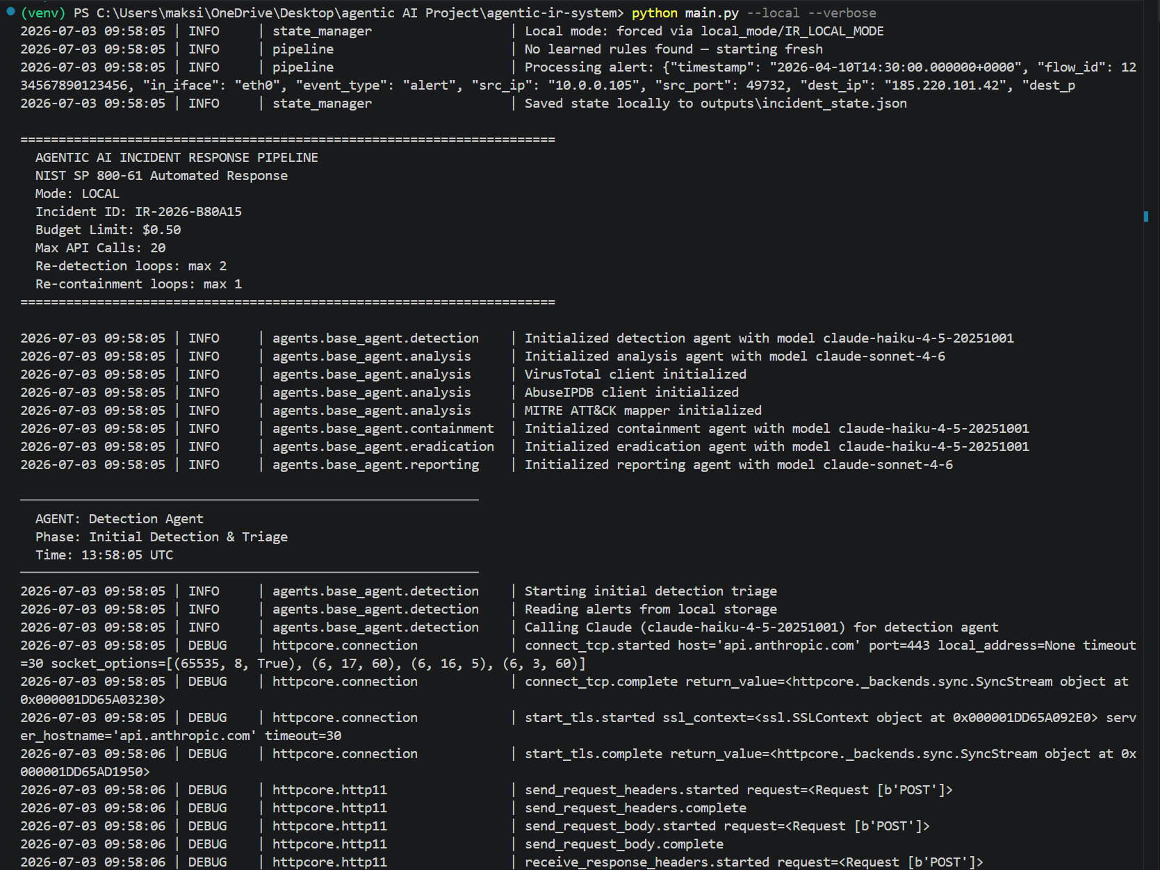
Task: Click the VirusTotal client initialized message
Action: tap(635, 375)
